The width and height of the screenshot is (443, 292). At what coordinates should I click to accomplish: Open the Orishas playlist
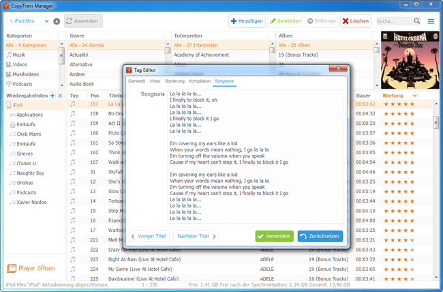pyautogui.click(x=35, y=183)
